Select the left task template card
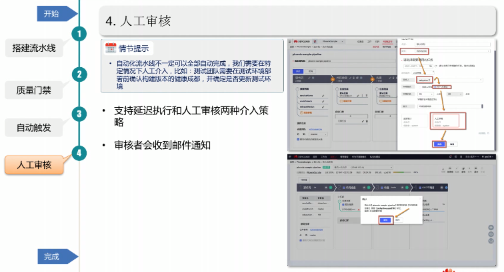 coord(414,121)
